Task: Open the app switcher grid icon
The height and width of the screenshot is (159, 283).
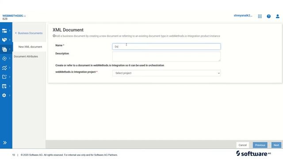Action: point(260,16)
